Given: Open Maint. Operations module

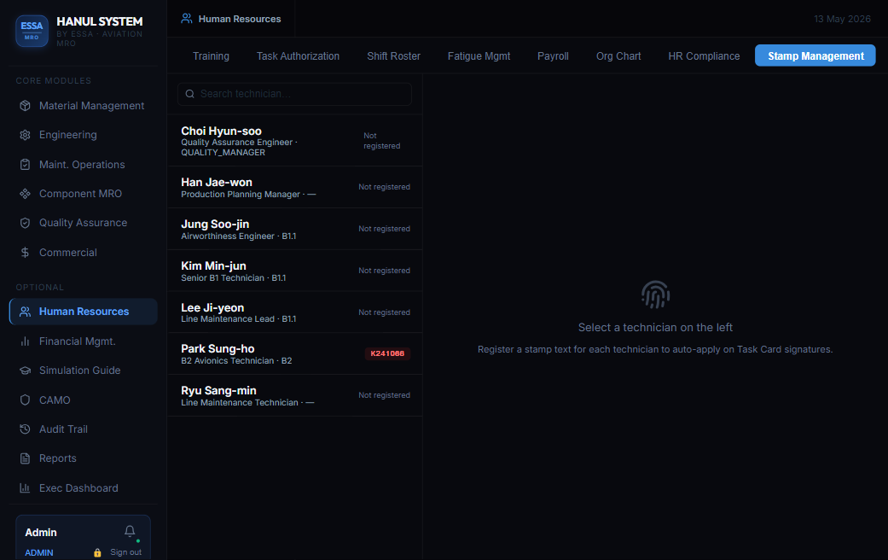Looking at the screenshot, I should pyautogui.click(x=84, y=165).
